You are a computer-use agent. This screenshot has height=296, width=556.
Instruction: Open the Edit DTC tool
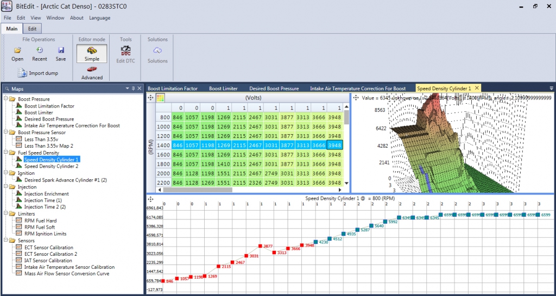coord(125,54)
